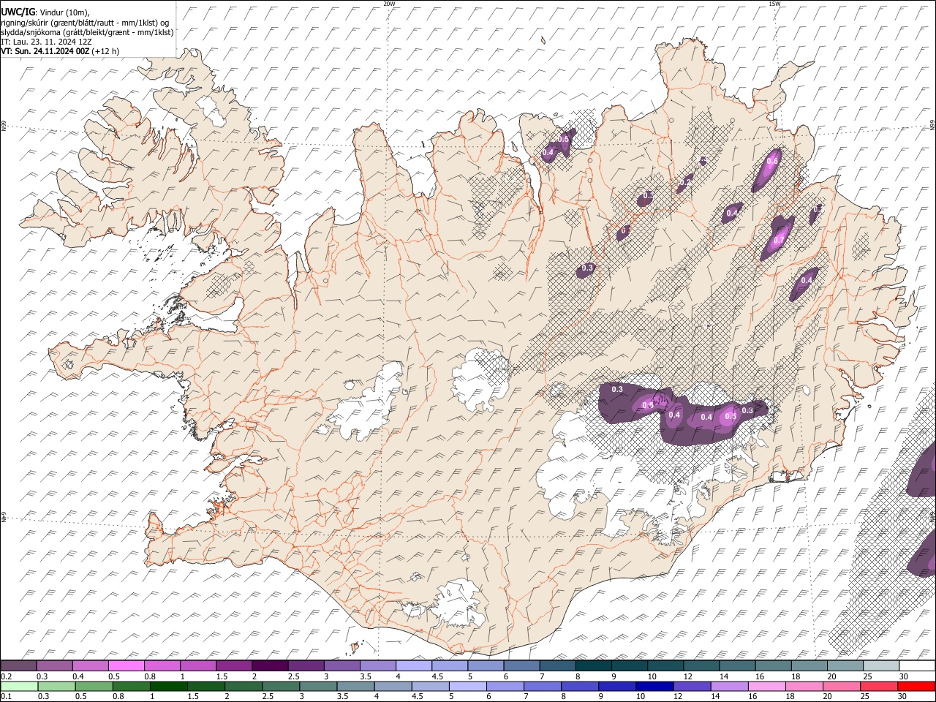Click the 'IT: Lau. 23. 11. 2024 12Z' line

46,42
